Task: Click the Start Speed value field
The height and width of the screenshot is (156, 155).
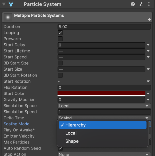Action: click(102, 57)
